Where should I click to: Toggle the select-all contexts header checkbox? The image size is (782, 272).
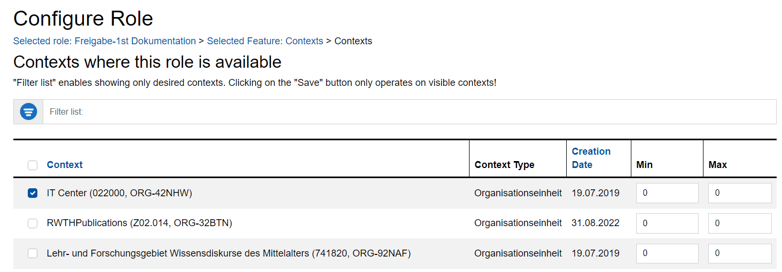click(x=33, y=165)
